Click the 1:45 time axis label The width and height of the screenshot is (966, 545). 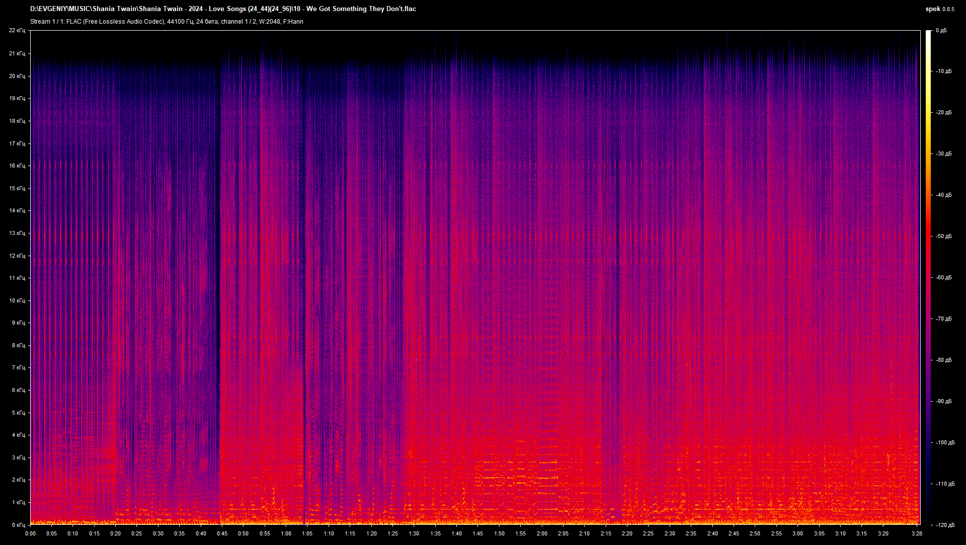[477, 533]
